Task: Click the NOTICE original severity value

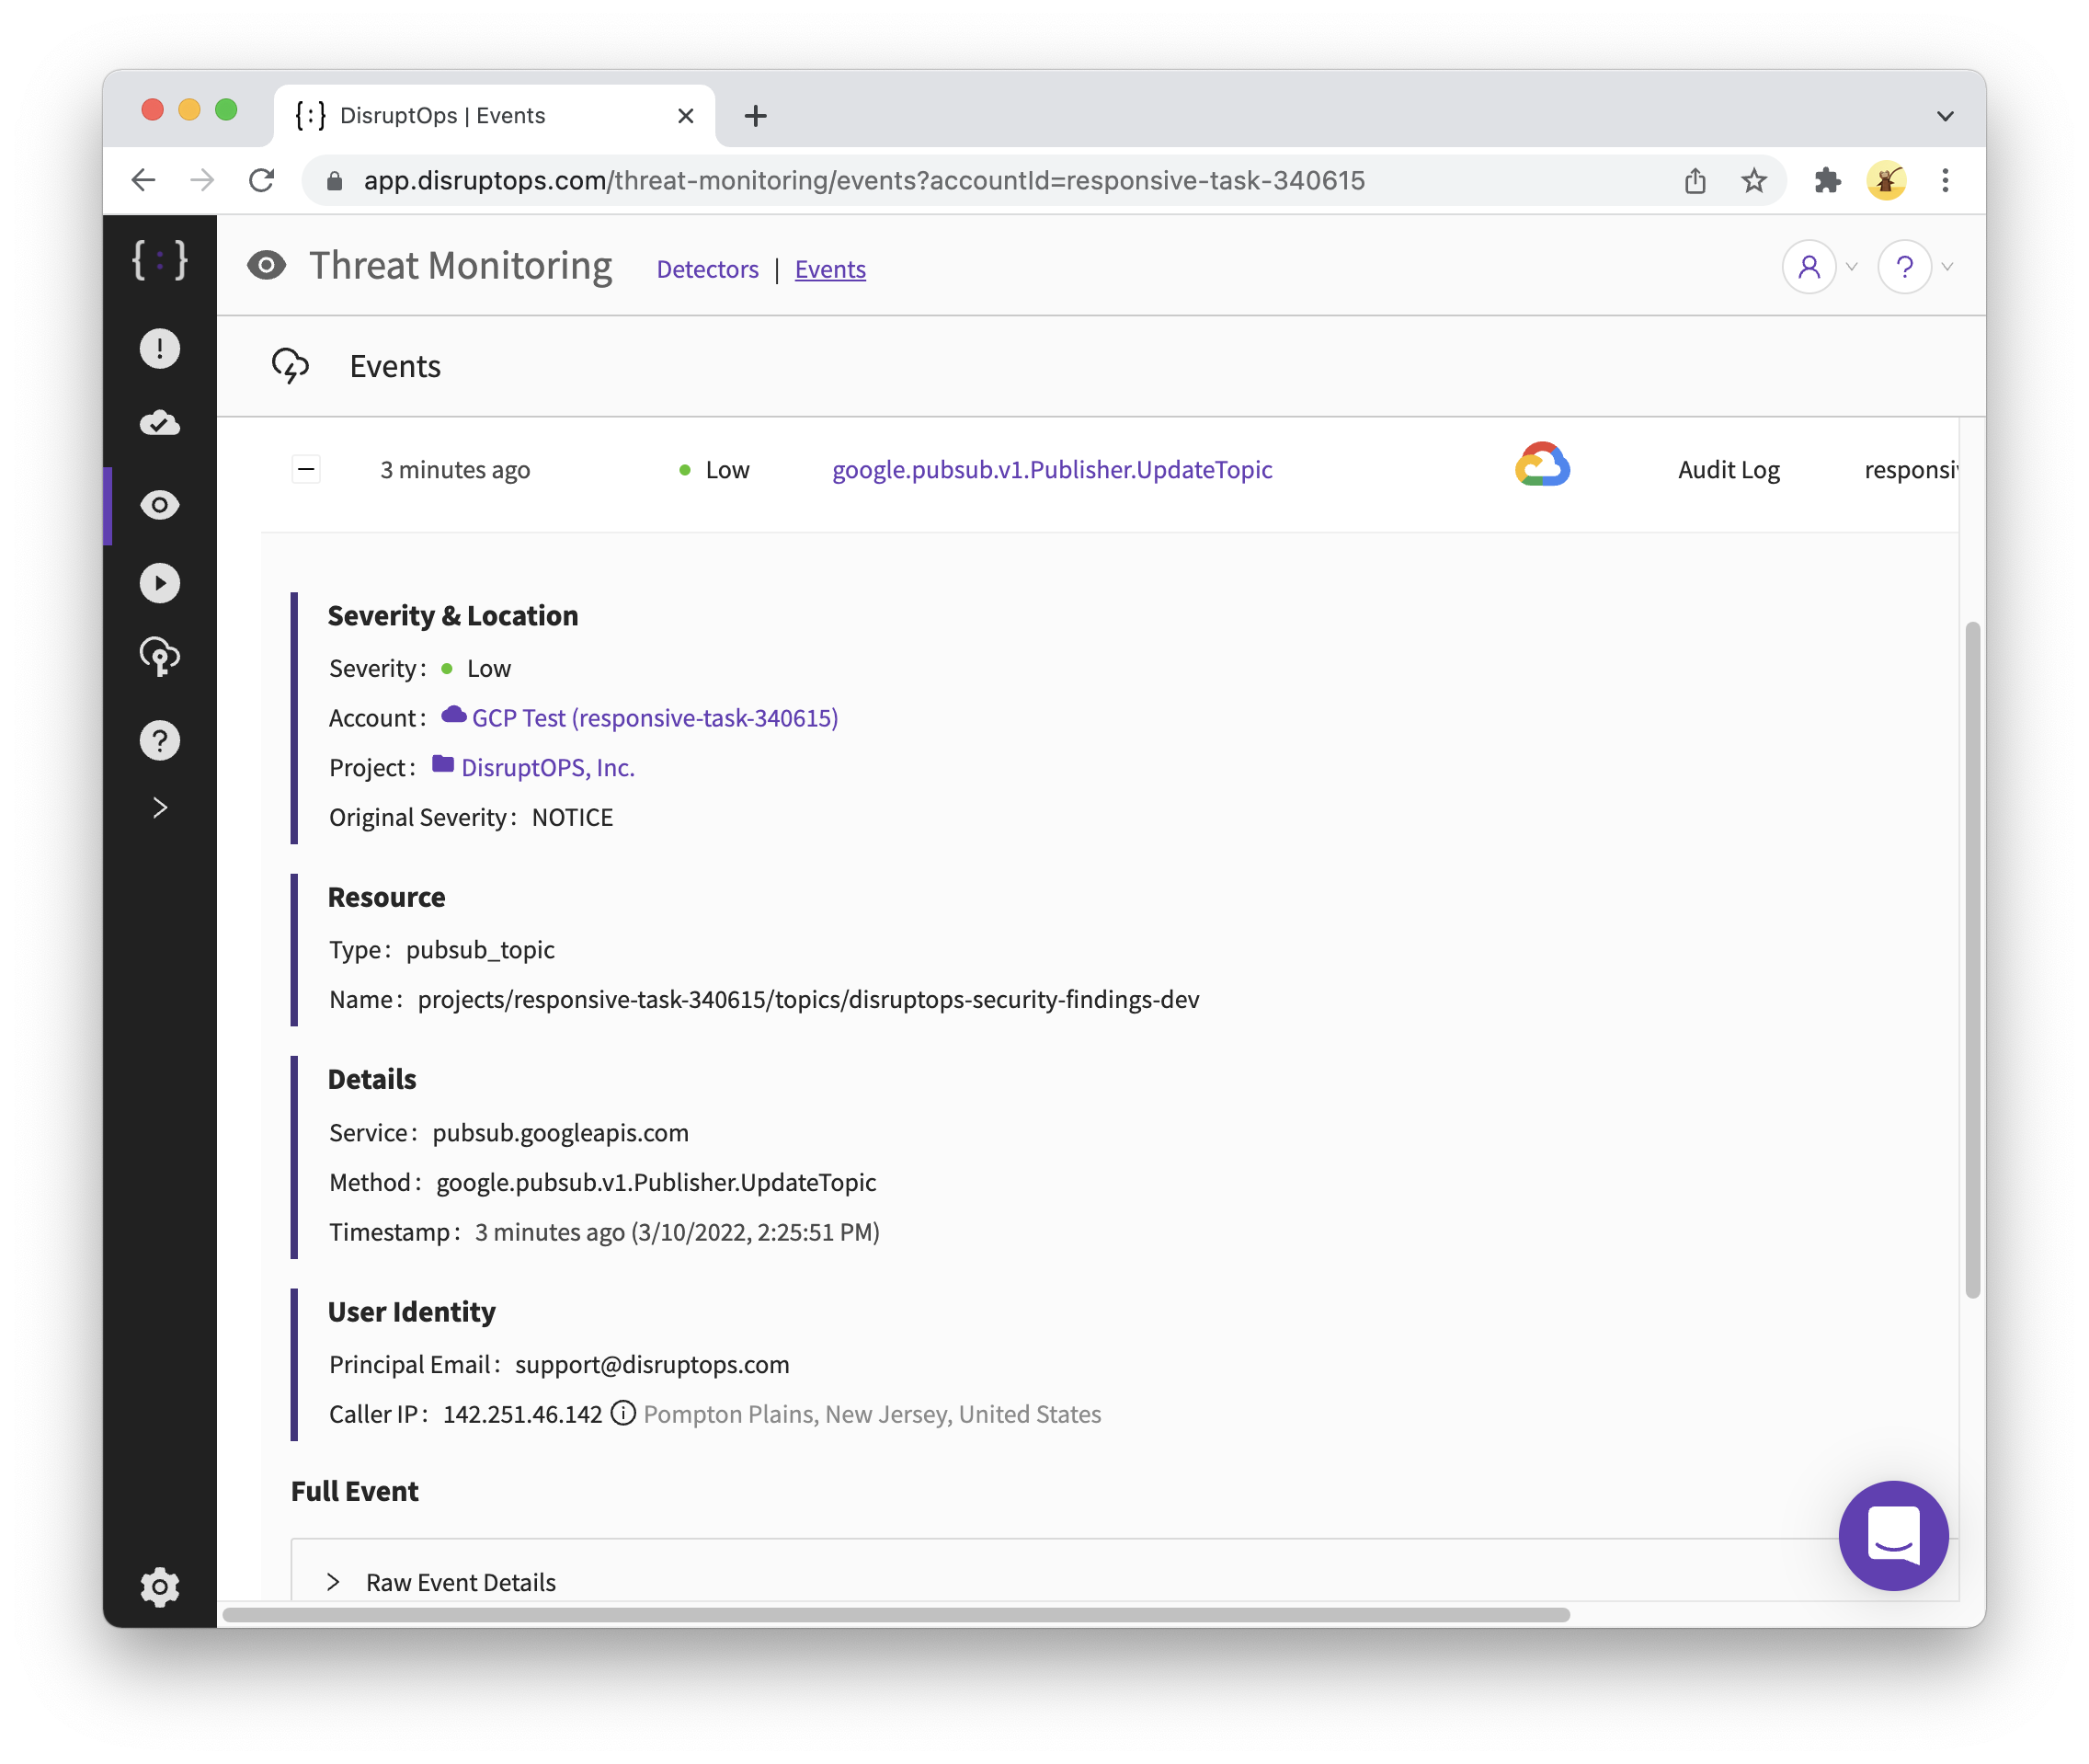Action: coord(572,817)
